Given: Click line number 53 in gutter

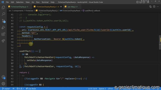Looking at the screenshot, I should [12, 51].
